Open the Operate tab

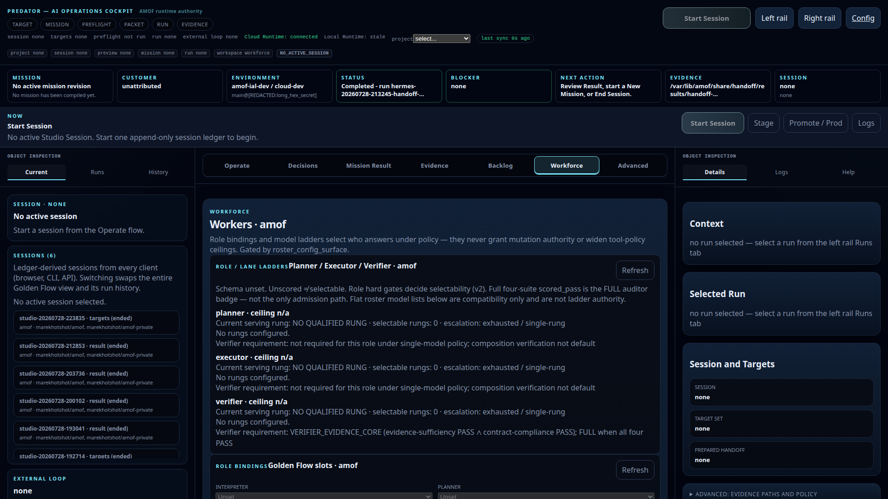pos(237,165)
